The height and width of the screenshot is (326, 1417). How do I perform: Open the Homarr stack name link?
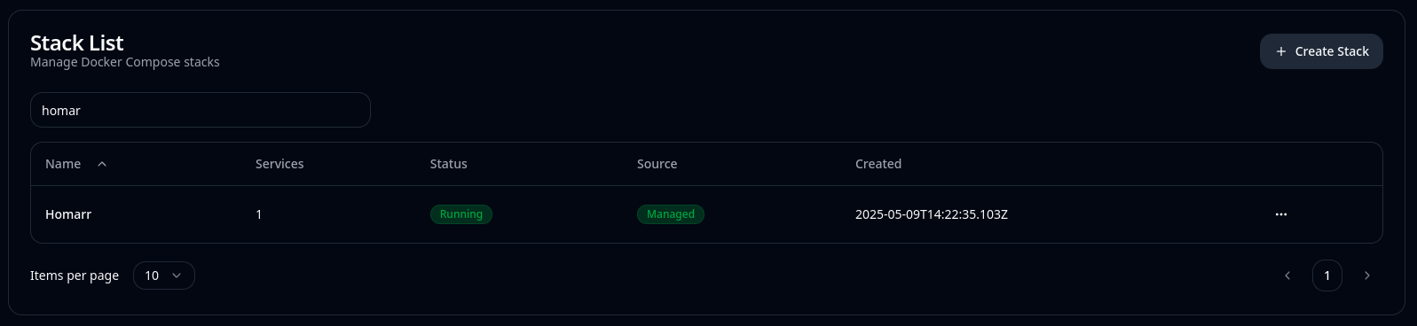(x=68, y=214)
